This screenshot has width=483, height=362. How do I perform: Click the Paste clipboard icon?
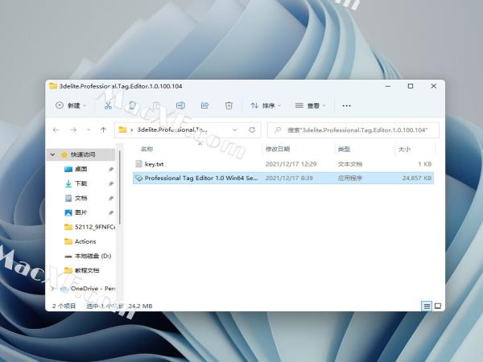(156, 105)
